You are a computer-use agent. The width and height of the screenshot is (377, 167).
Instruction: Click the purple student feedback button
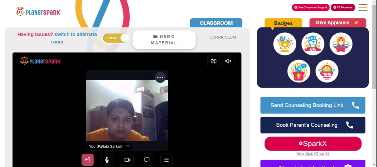click(313, 163)
